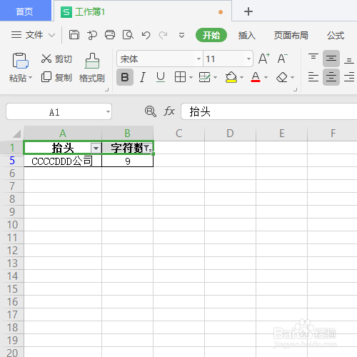Image resolution: width=357 pixels, height=357 pixels.
Task: Toggle Italic formatting
Action: [x=143, y=77]
